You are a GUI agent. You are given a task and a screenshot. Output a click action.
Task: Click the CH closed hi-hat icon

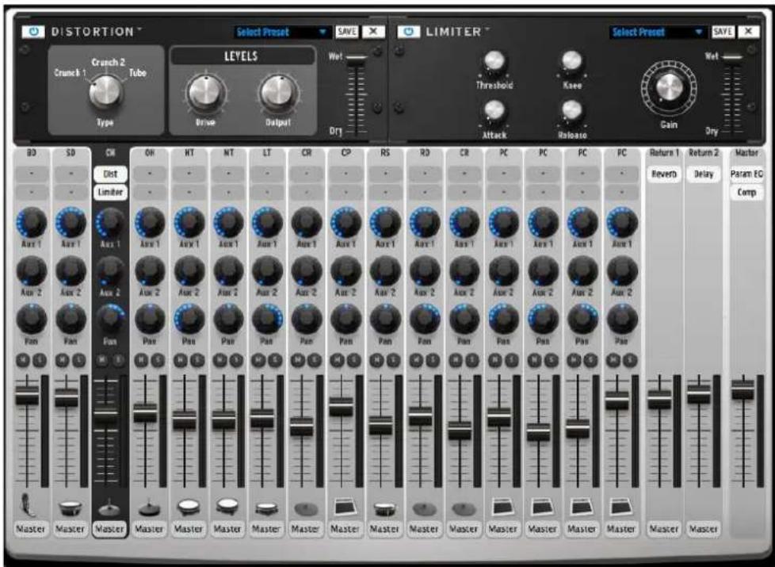click(109, 508)
